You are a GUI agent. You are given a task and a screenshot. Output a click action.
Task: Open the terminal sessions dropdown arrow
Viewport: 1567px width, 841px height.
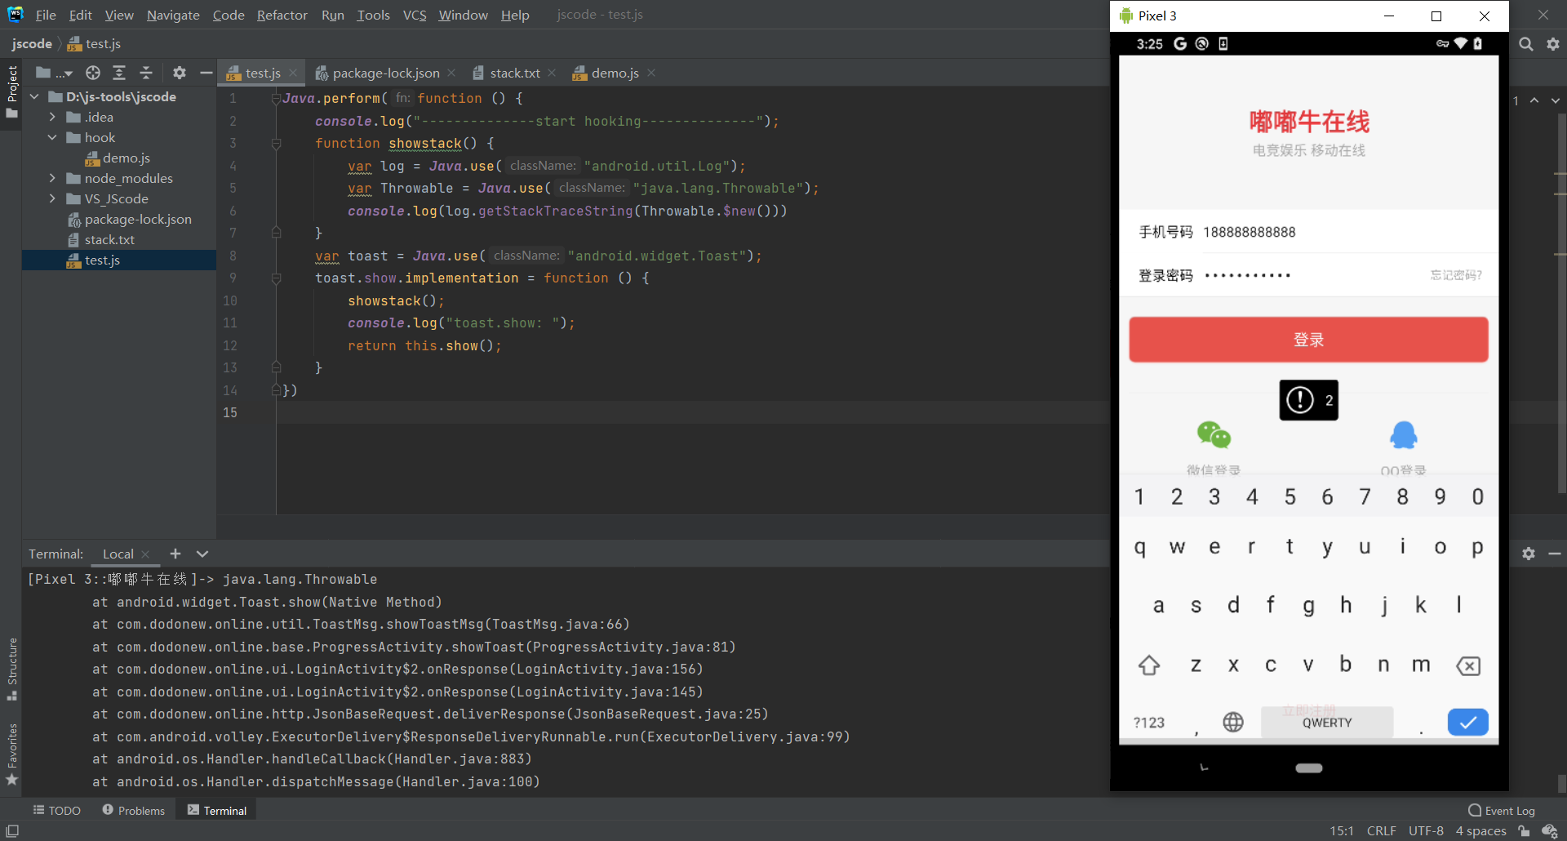(x=202, y=554)
